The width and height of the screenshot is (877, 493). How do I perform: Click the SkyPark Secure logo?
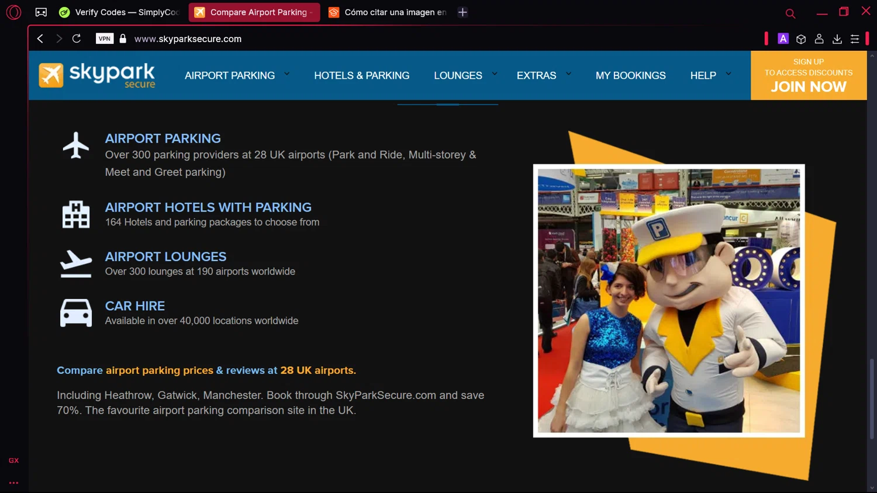(x=97, y=75)
